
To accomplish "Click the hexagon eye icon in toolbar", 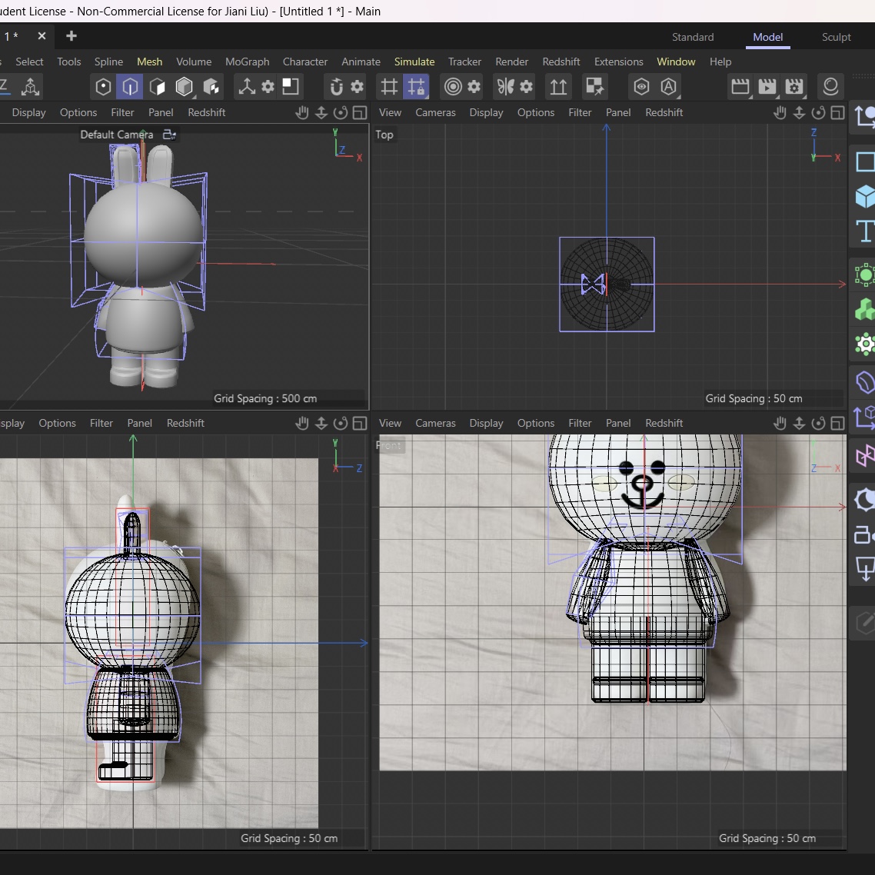I will pos(641,86).
